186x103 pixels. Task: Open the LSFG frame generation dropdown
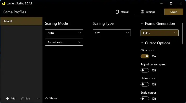coord(160,33)
